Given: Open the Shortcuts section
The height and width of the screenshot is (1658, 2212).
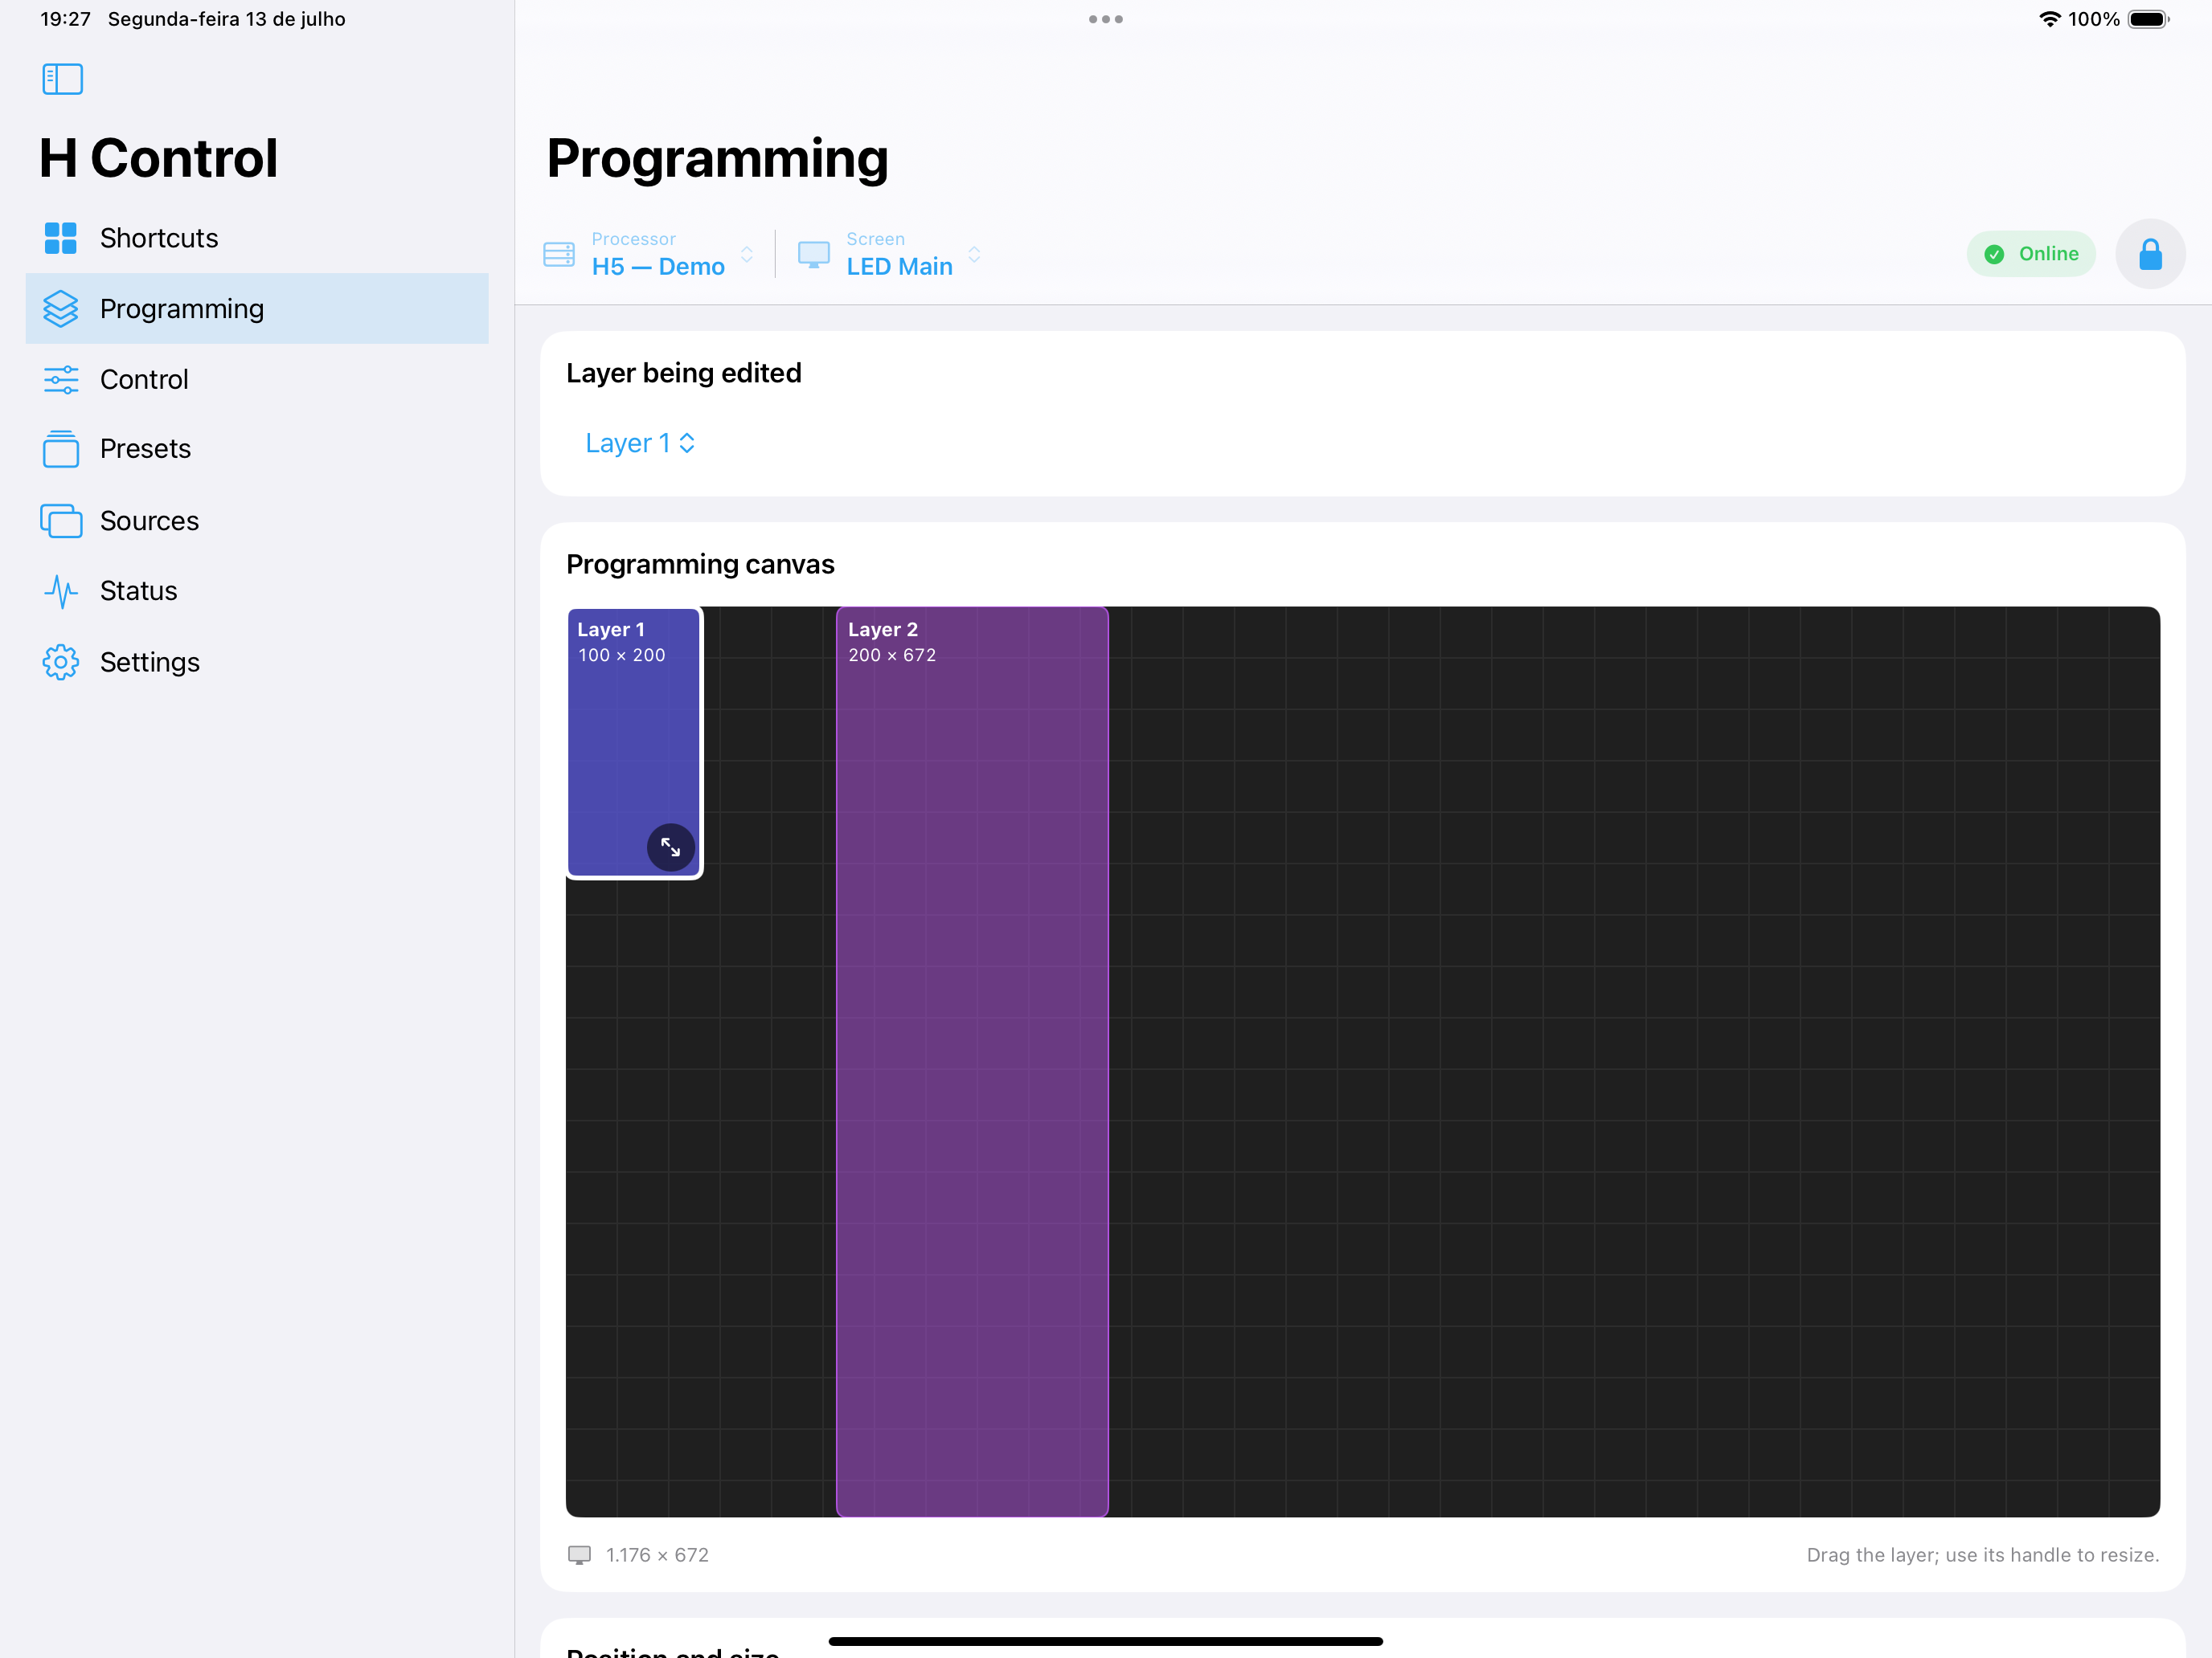Looking at the screenshot, I should [257, 238].
